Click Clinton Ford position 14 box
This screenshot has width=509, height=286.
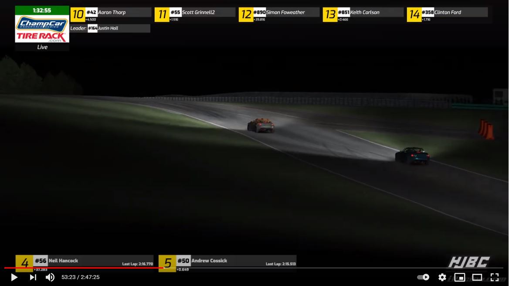click(447, 14)
